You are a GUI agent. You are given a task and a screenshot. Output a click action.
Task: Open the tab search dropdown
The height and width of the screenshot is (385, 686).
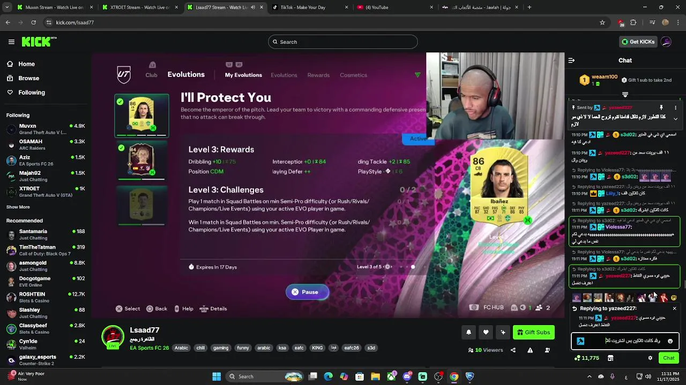click(7, 7)
